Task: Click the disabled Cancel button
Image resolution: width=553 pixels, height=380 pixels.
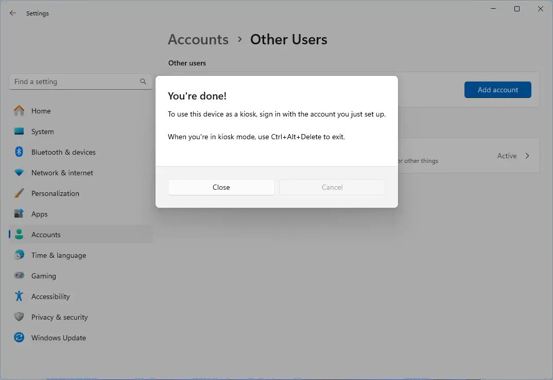Action: click(332, 187)
